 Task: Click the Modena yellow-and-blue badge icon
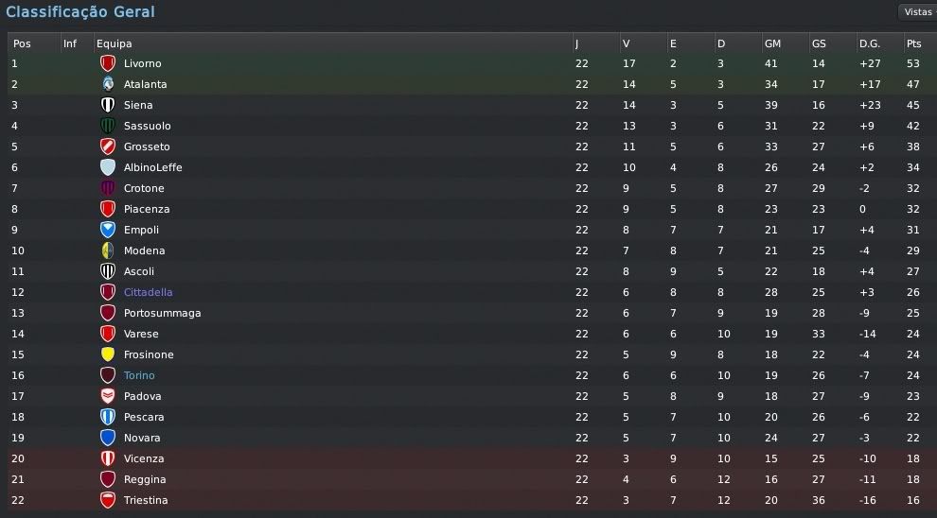[x=108, y=250]
